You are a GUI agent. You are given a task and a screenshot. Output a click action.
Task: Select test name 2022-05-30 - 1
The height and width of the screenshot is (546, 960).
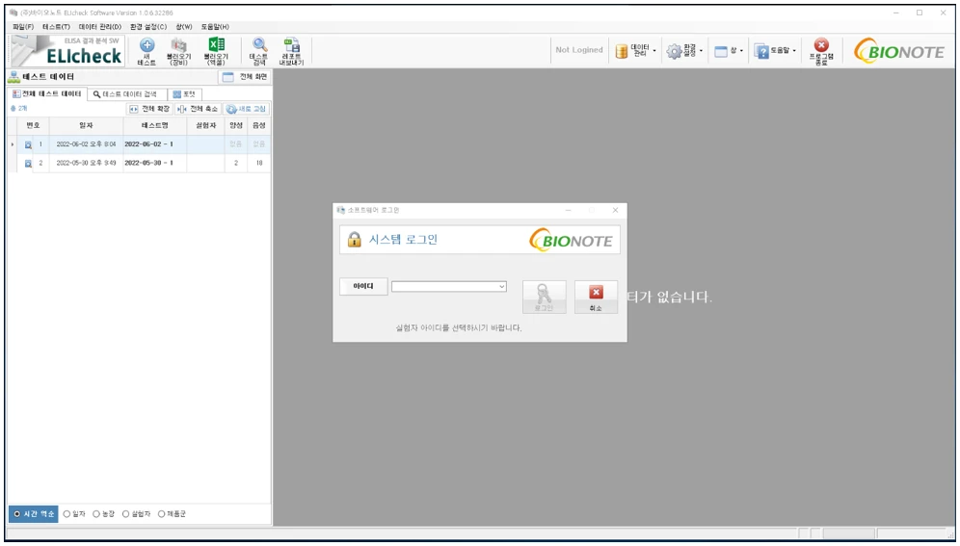click(x=155, y=164)
